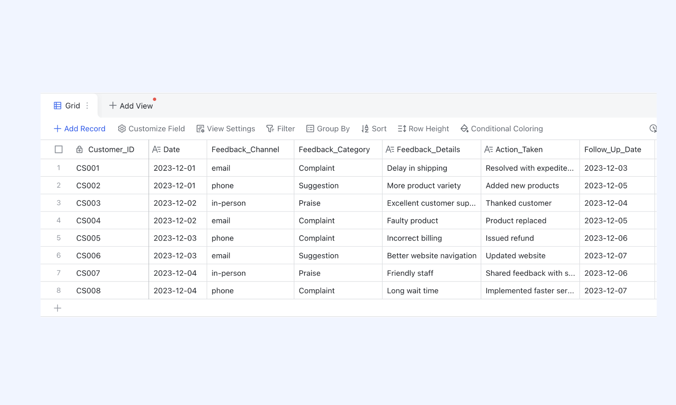Open Grid view options menu dots

pos(87,106)
